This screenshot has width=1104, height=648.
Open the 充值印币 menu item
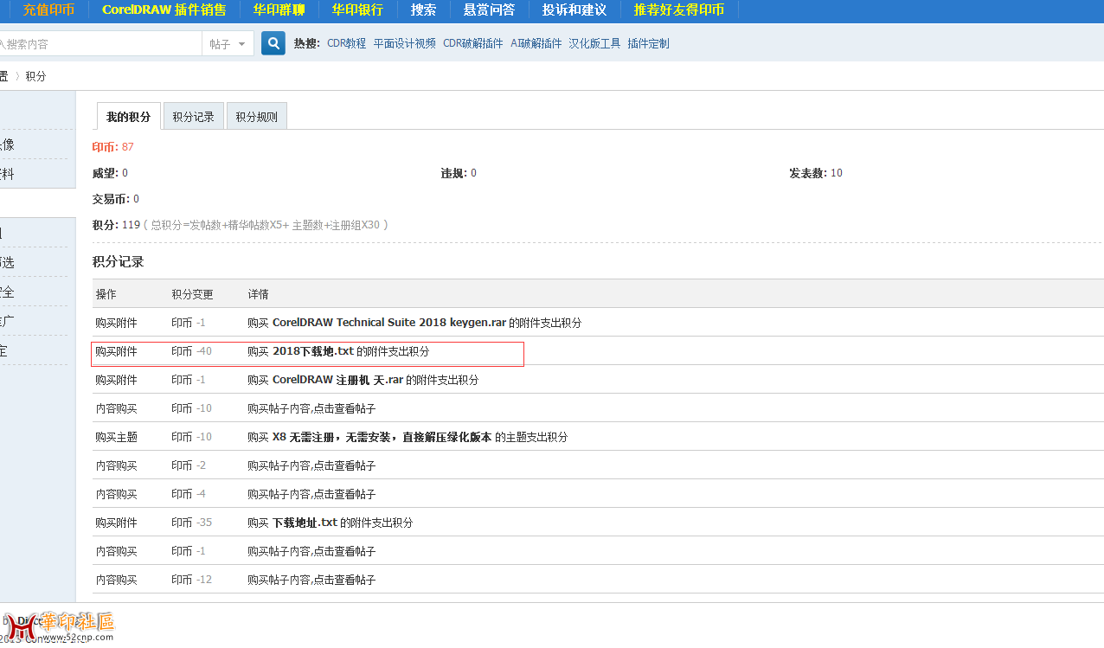[x=48, y=10]
